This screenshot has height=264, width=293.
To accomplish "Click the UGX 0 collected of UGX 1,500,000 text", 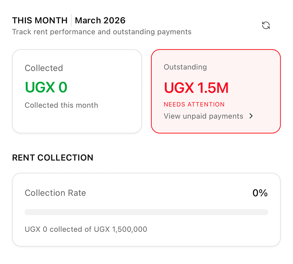I will [86, 229].
